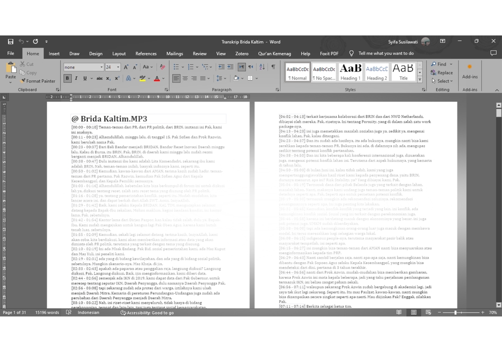Click Increase Indent icon
The image size is (502, 354).
[230, 67]
